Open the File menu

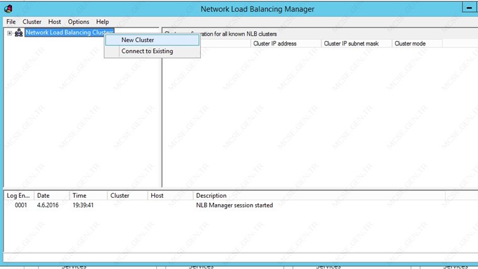[x=11, y=21]
